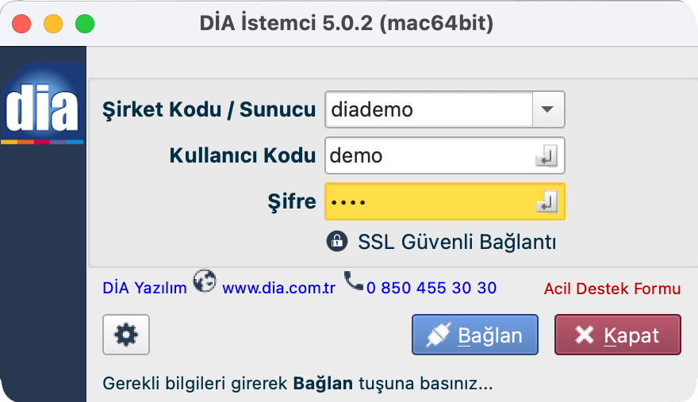Image resolution: width=698 pixels, height=402 pixels.
Task: Click the enter icon in Şifre field
Action: click(546, 202)
